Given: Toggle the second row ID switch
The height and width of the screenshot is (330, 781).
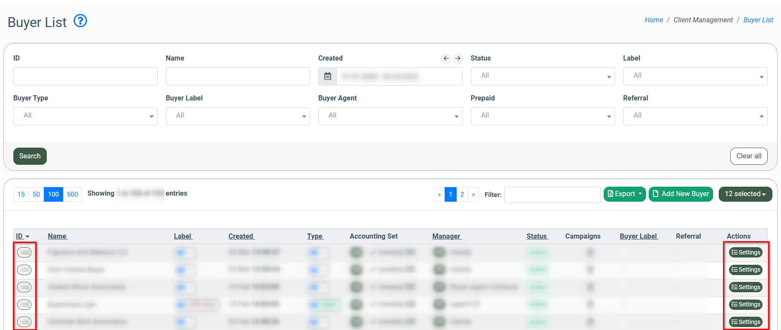Looking at the screenshot, I should (24, 270).
